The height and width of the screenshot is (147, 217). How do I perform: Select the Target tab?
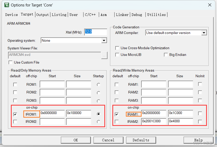pyautogui.click(x=27, y=14)
